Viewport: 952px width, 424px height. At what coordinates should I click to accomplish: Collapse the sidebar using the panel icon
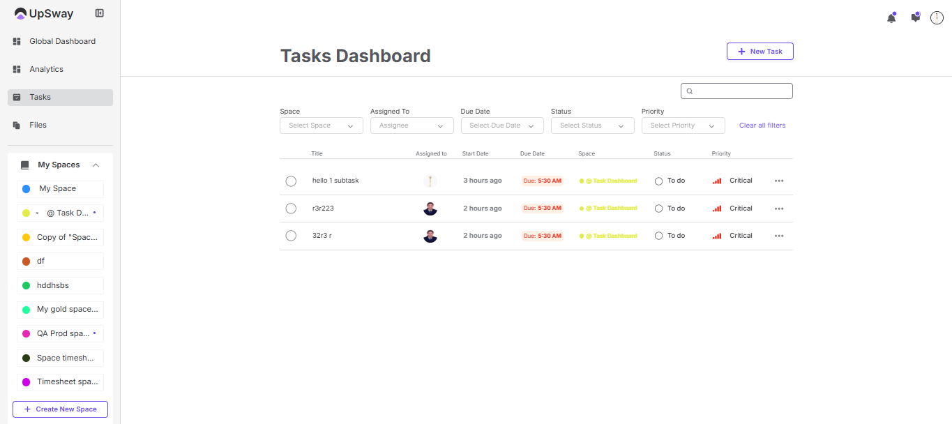coord(100,13)
